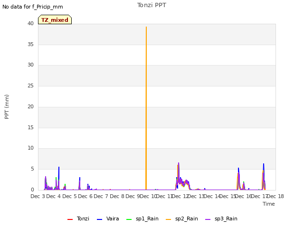This screenshot has width=304, height=228.
Task: Click the sp1_Rain legend entry
Action: (142, 218)
